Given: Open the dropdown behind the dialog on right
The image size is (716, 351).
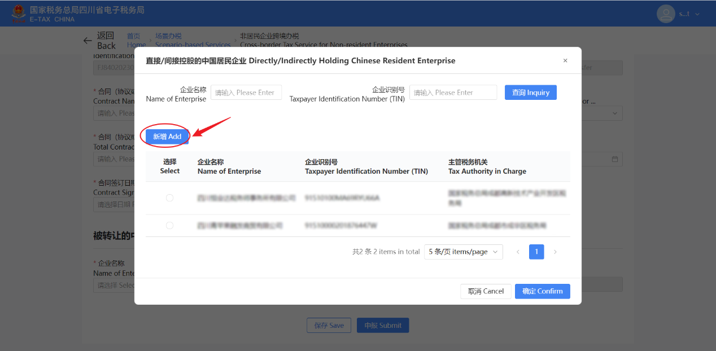Looking at the screenshot, I should [x=614, y=113].
